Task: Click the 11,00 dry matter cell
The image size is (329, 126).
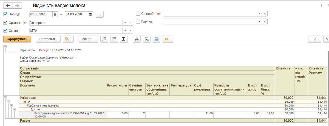Action: (203, 115)
